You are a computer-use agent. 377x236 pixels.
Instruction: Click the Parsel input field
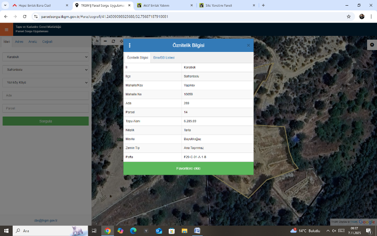pyautogui.click(x=45, y=108)
